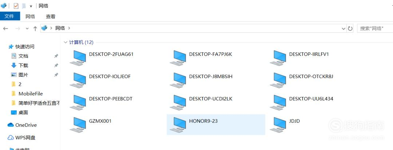393x150 pixels.
Task: Select the HONOR9-23 computer icon
Action: tap(178, 125)
